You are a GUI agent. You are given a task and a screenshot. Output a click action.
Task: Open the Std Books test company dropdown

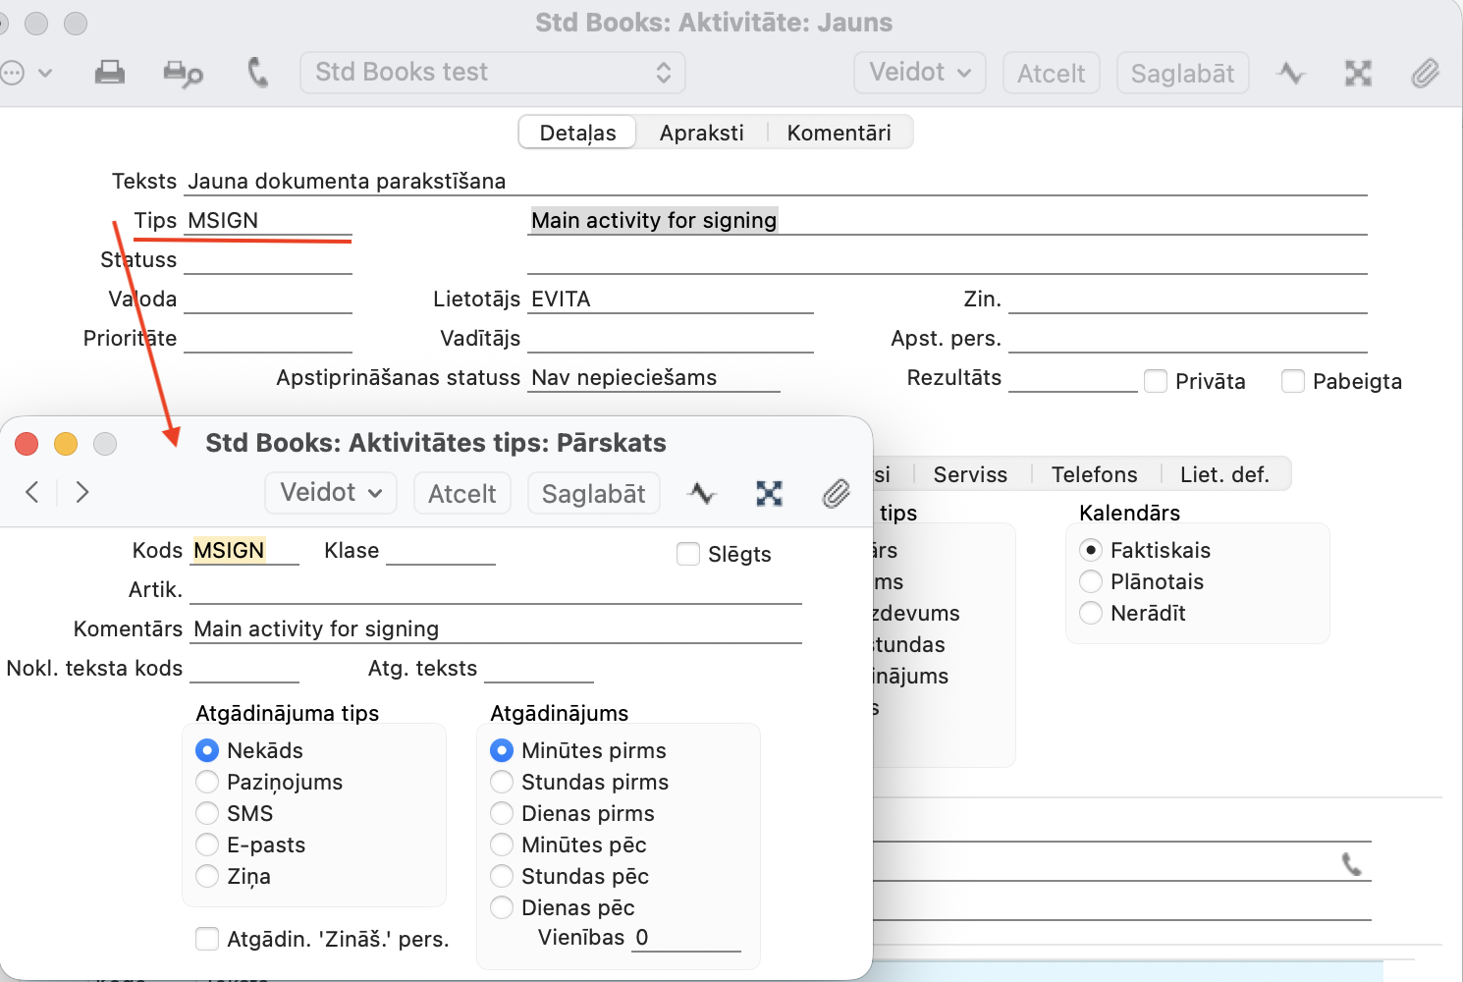(492, 73)
